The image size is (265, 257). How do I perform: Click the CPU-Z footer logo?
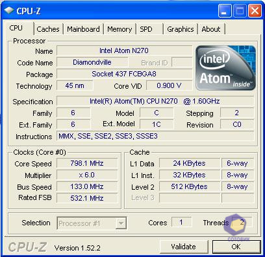click(27, 247)
